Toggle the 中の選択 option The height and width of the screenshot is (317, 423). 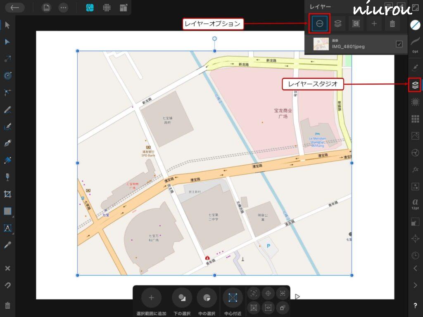coord(207,298)
